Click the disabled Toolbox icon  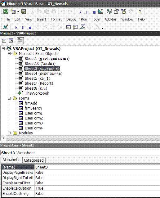pyautogui.click(x=131, y=11)
